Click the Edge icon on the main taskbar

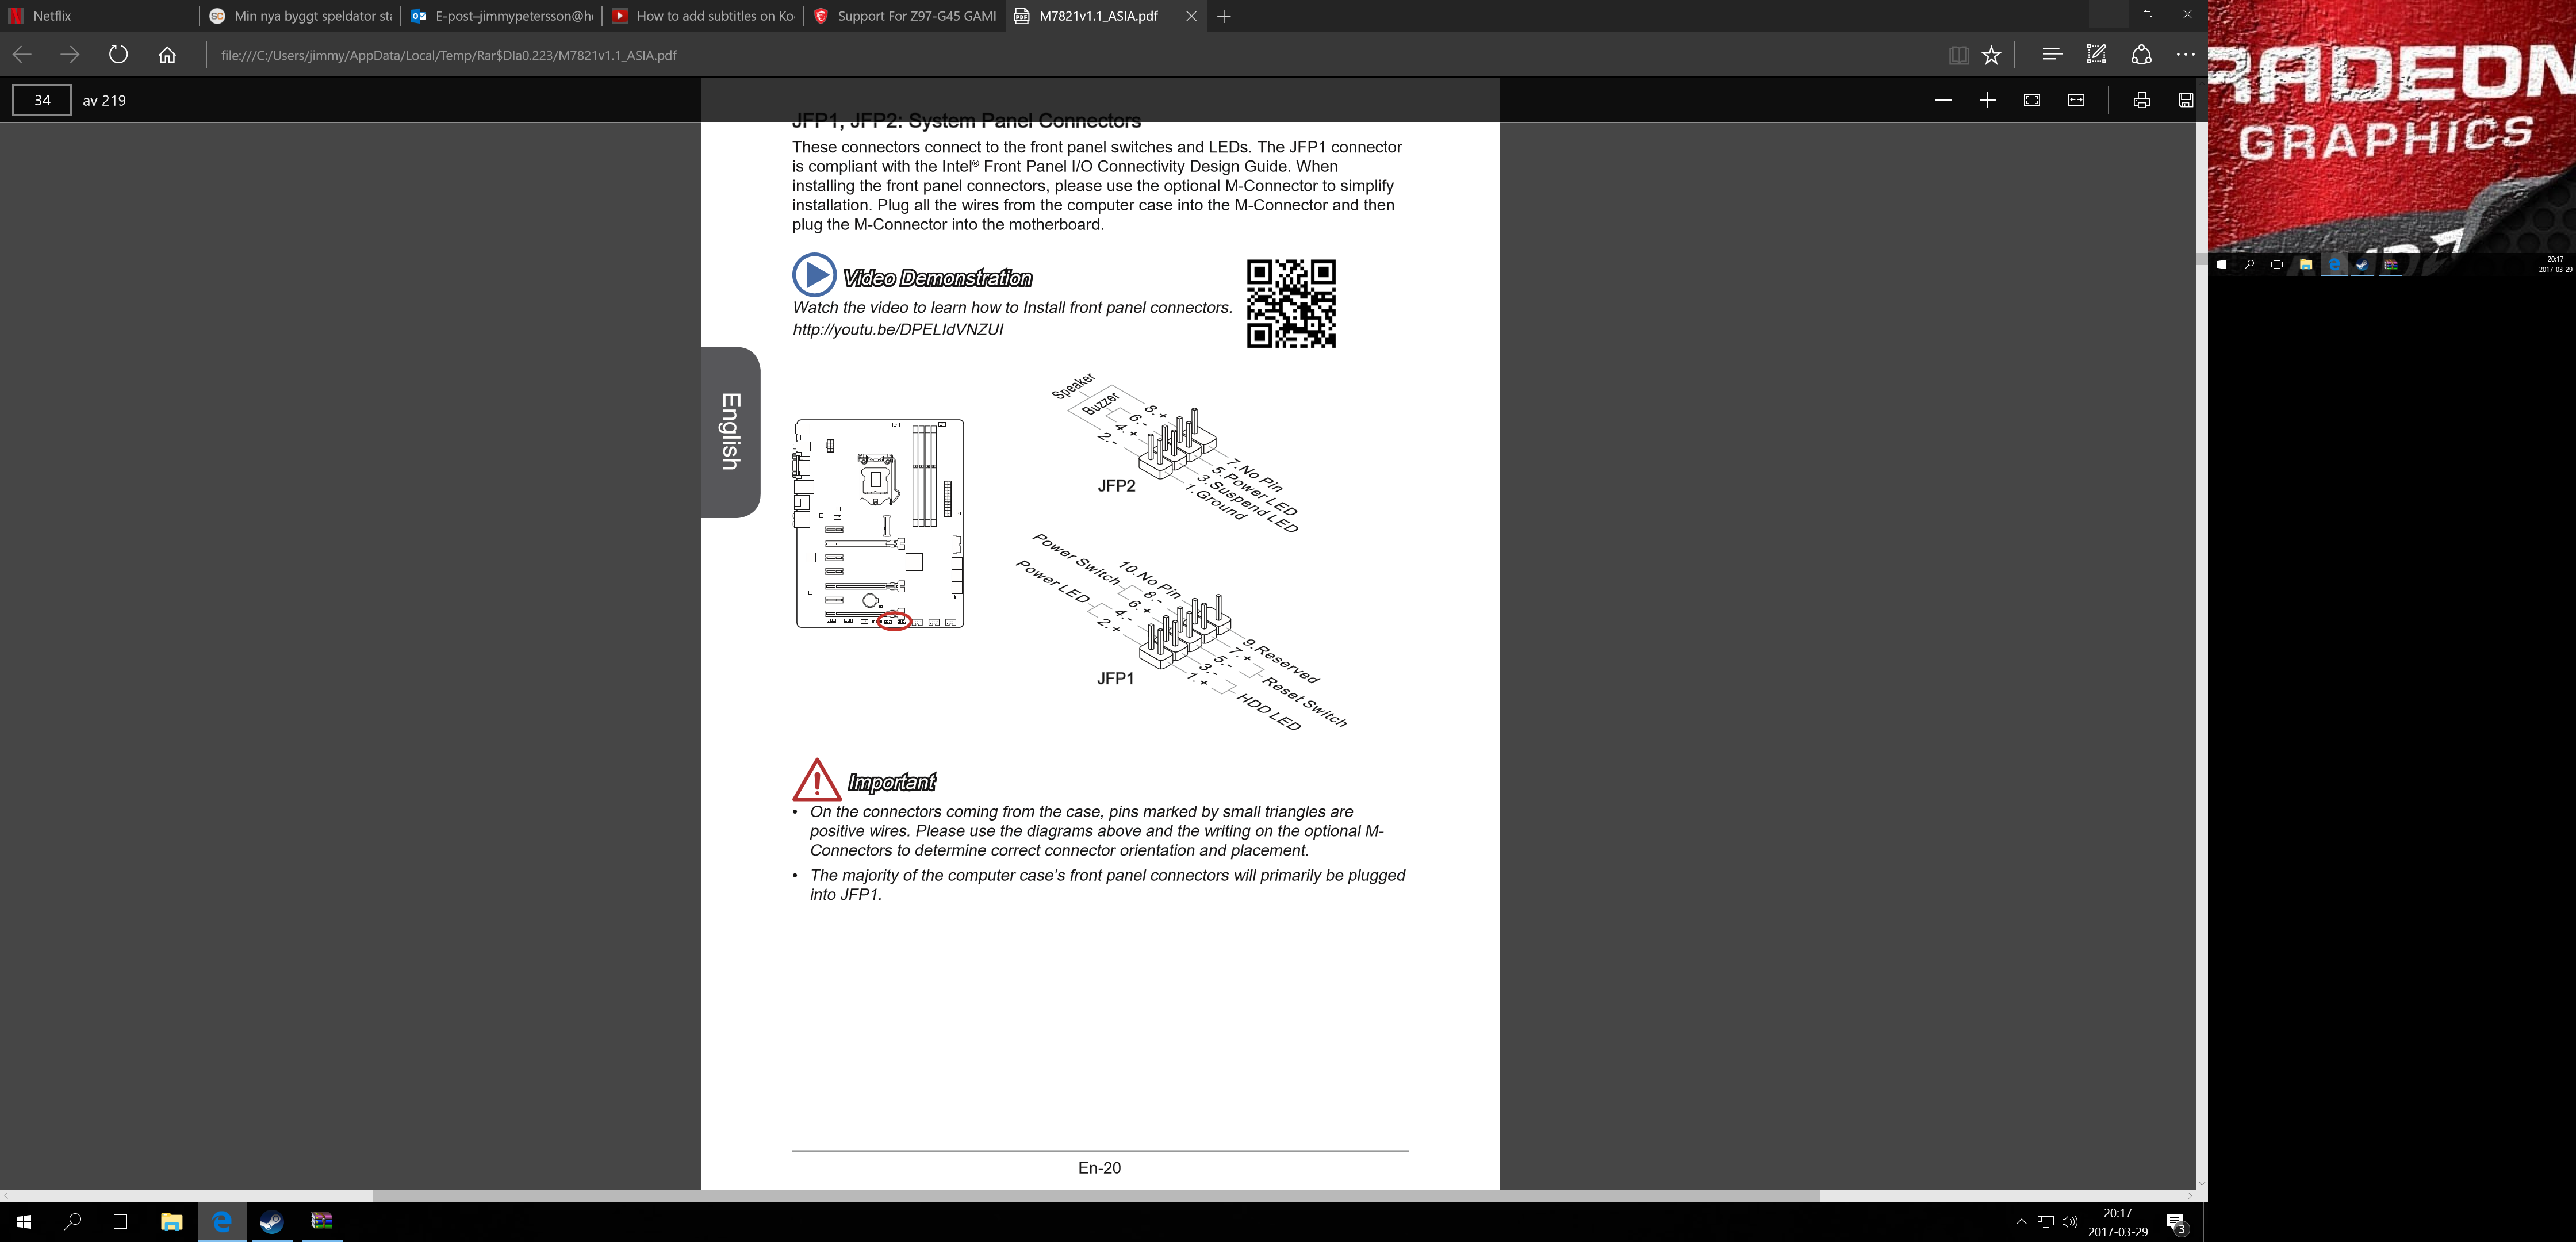pyautogui.click(x=222, y=1221)
